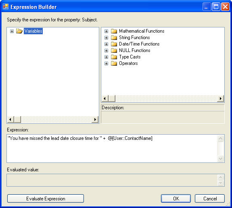Maximize the Expression Builder window
232x208 pixels.
coord(216,7)
